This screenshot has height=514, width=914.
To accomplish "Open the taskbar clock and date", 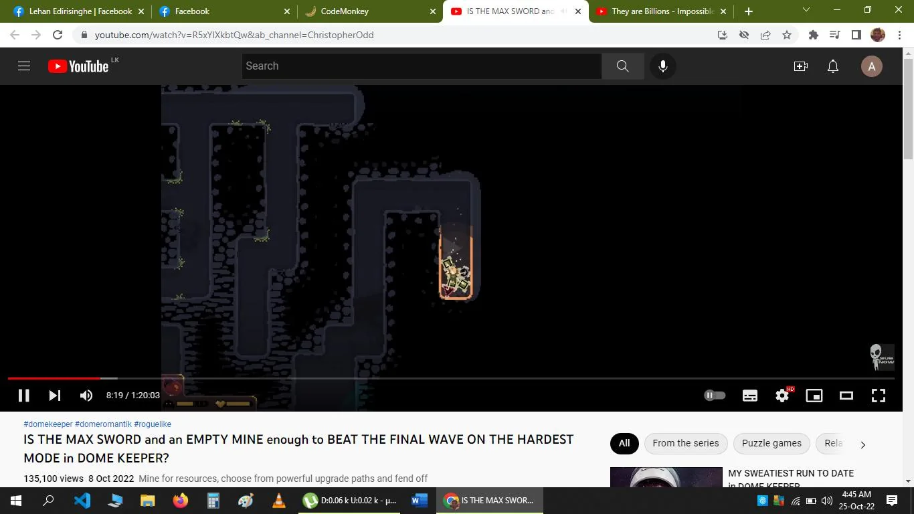I will (x=857, y=501).
